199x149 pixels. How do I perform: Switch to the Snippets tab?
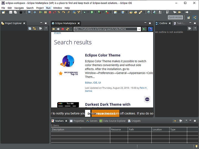point(134,121)
